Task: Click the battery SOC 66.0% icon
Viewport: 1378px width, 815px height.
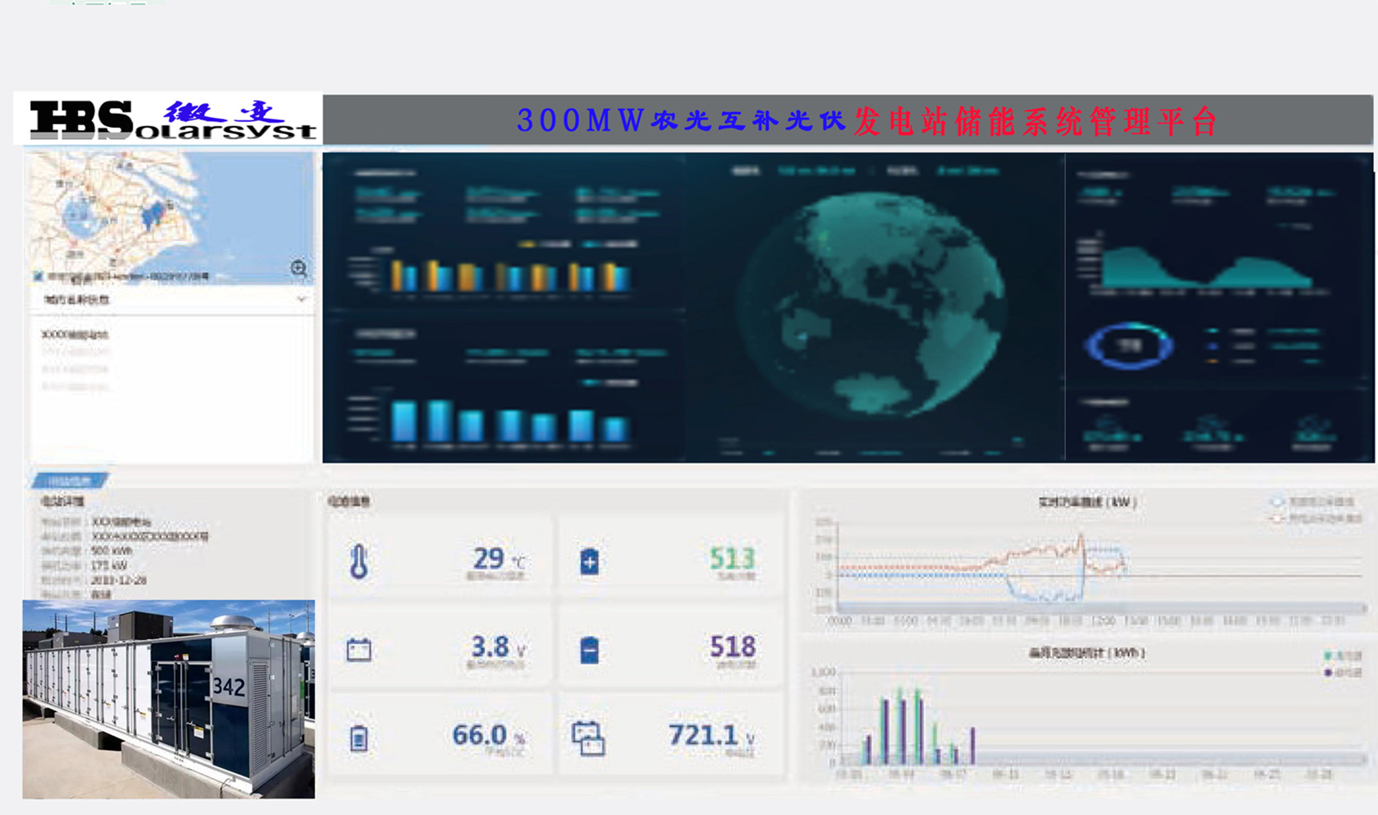Action: click(x=359, y=738)
